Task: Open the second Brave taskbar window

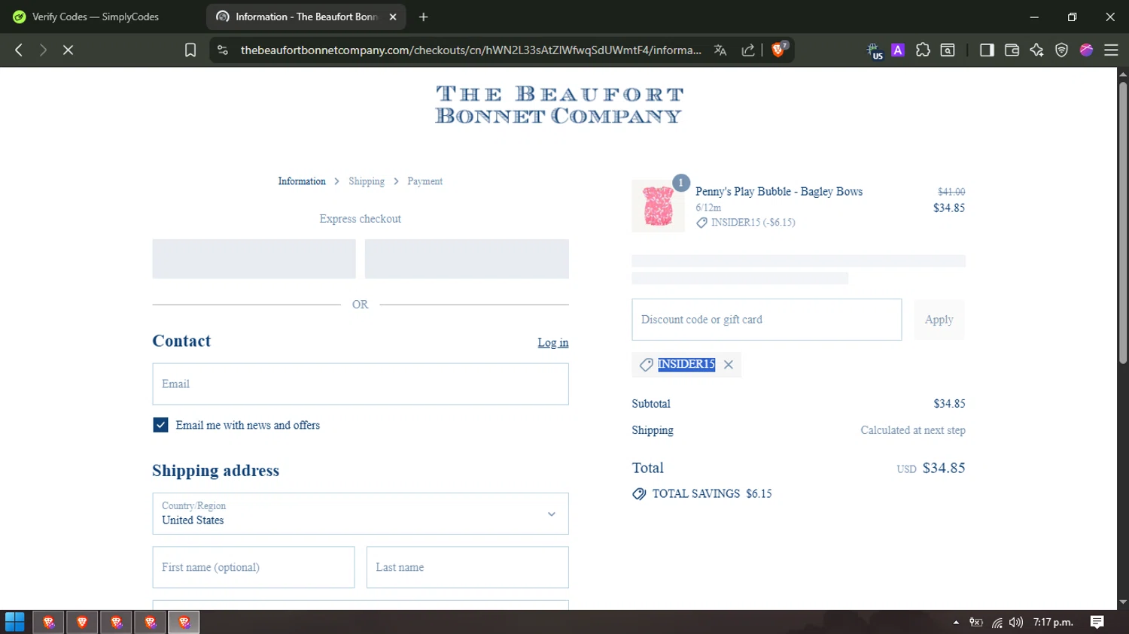Action: (x=82, y=622)
